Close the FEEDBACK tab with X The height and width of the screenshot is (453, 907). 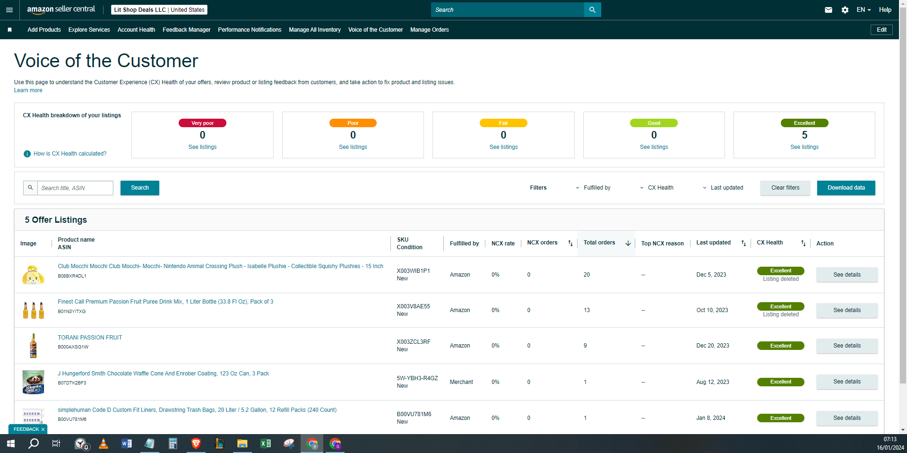point(43,429)
